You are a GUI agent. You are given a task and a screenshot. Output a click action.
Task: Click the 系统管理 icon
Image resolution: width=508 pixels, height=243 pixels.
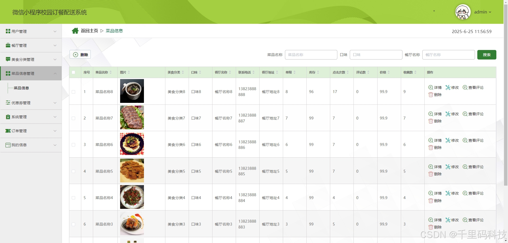(8, 117)
